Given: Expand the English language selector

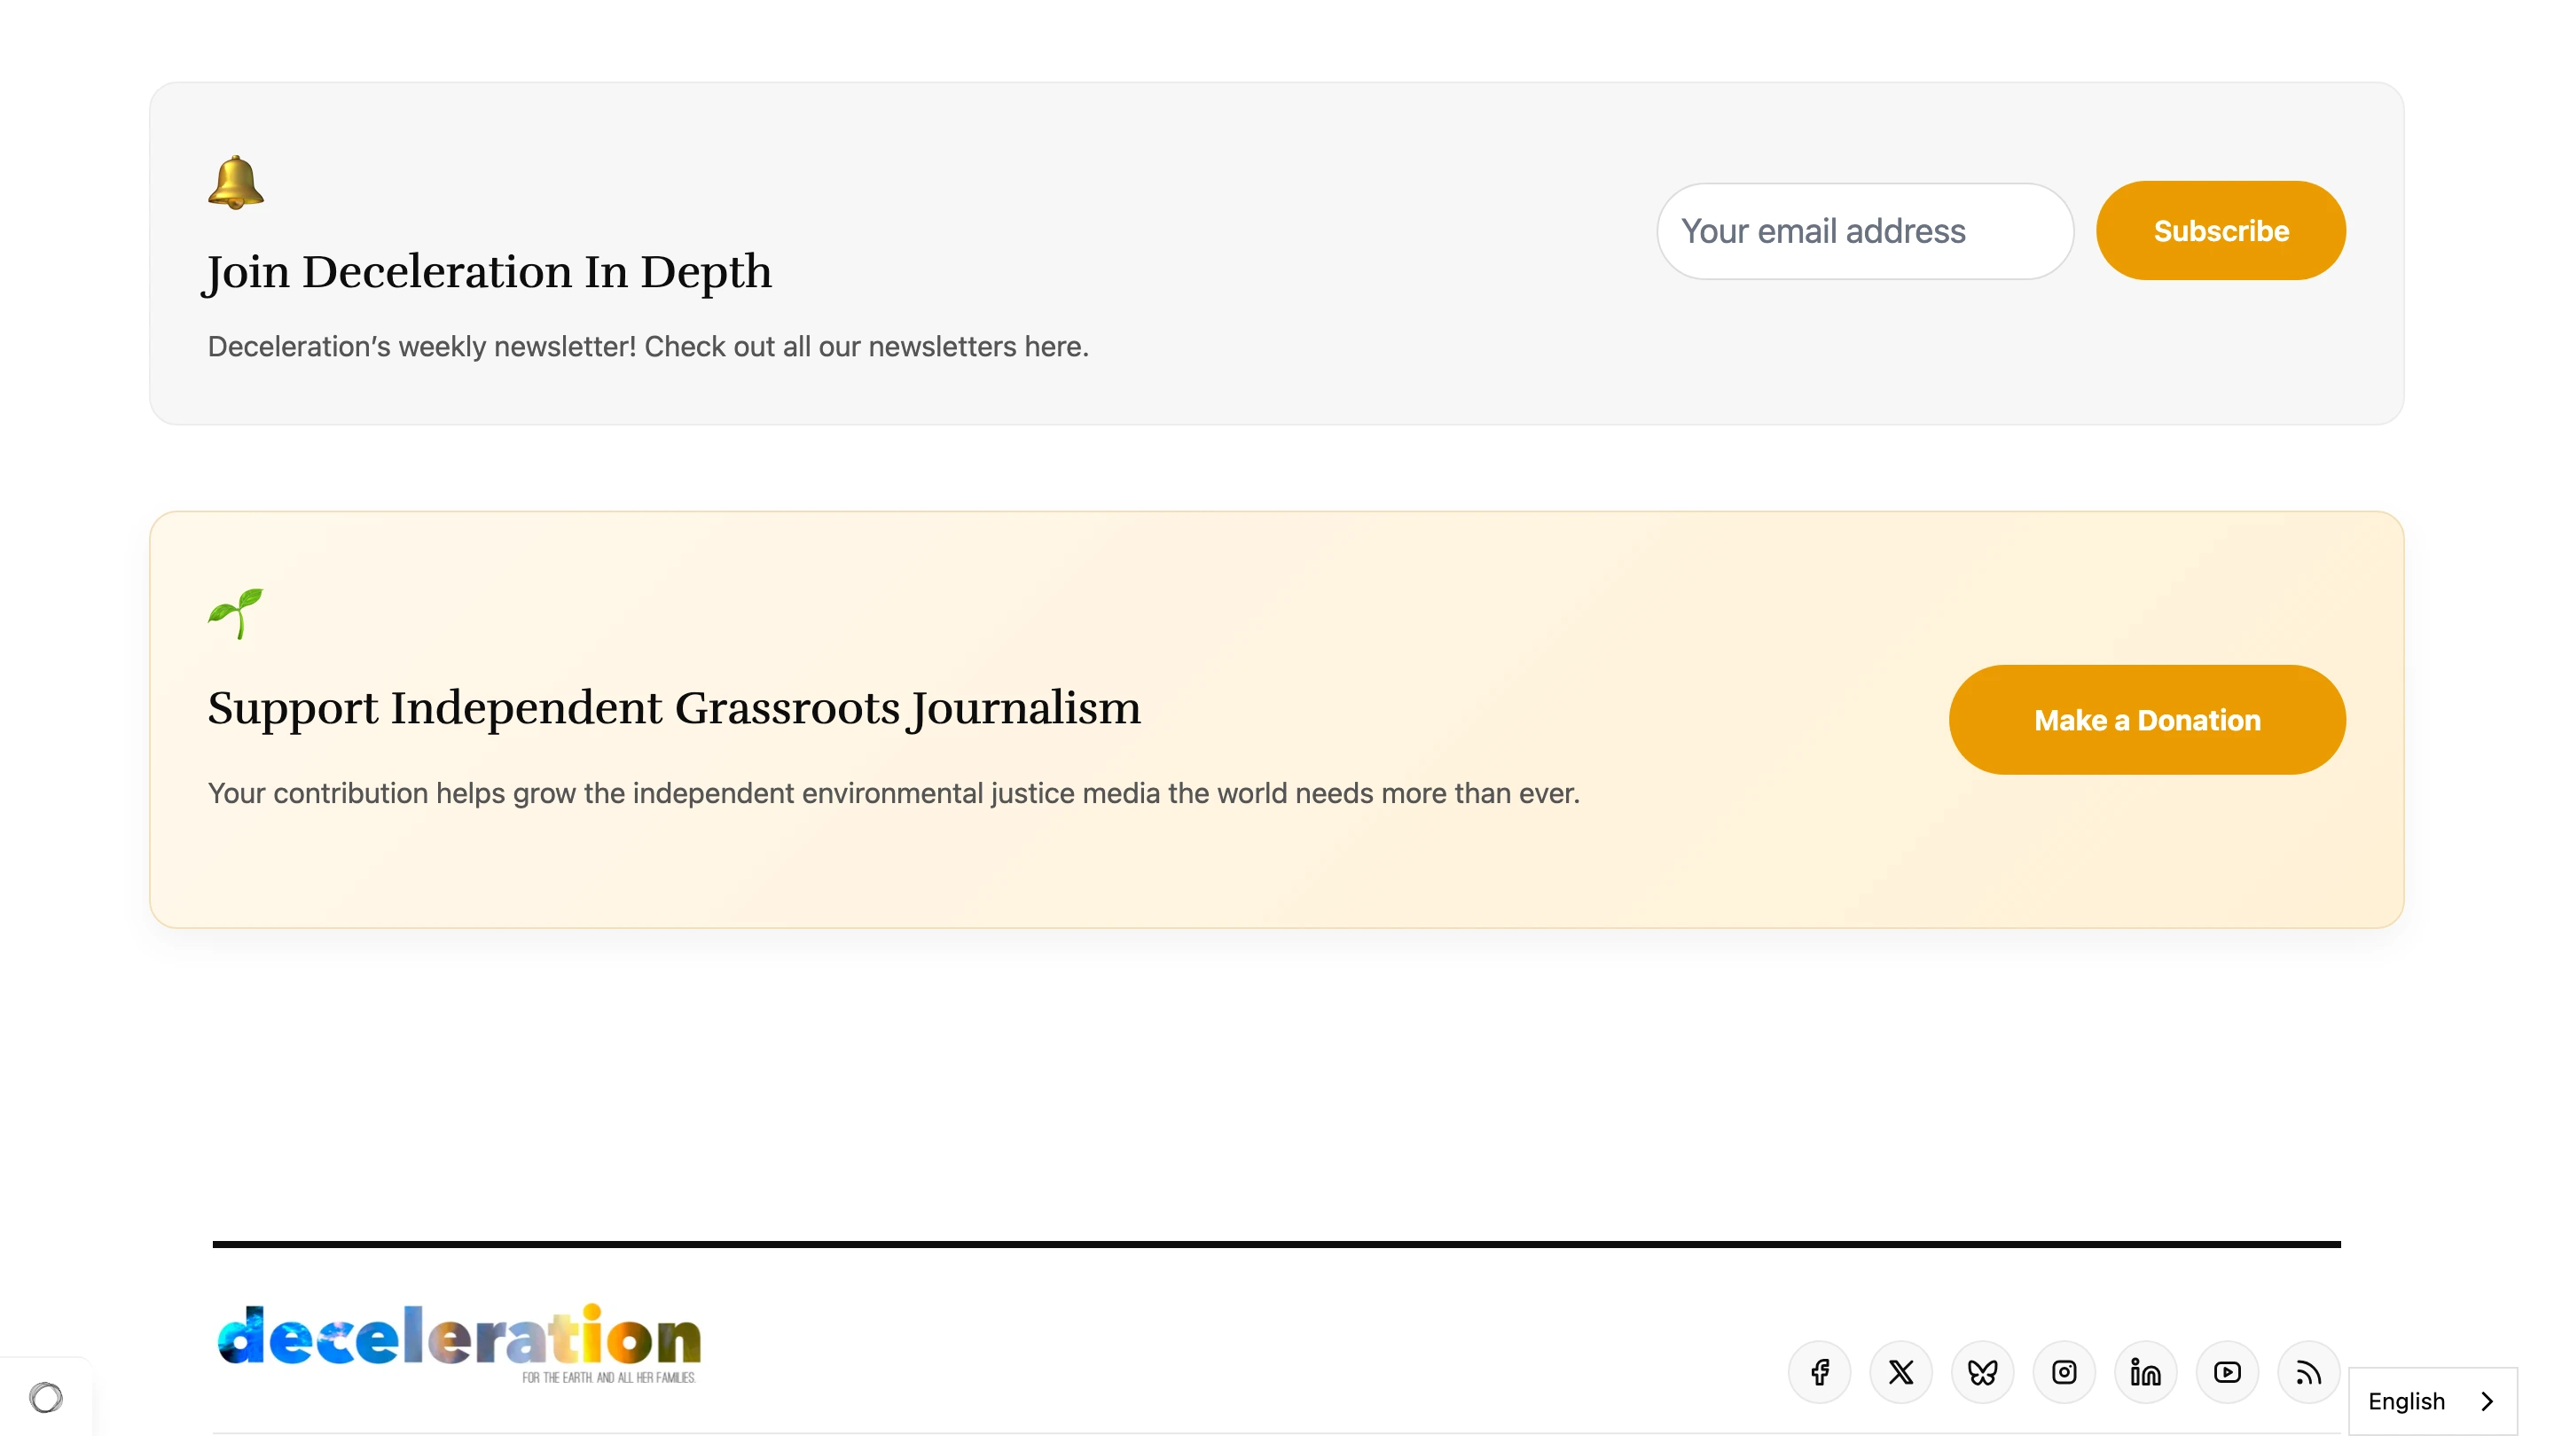Looking at the screenshot, I should pos(2432,1401).
